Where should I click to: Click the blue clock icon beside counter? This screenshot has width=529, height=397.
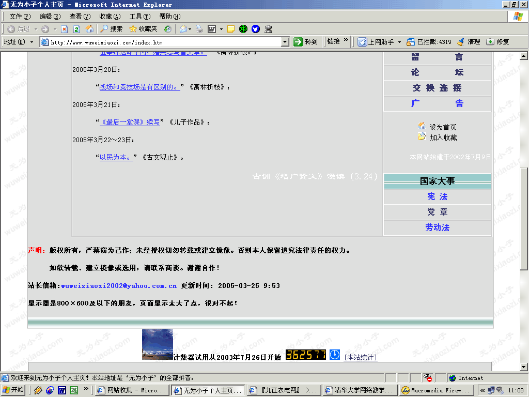[335, 355]
